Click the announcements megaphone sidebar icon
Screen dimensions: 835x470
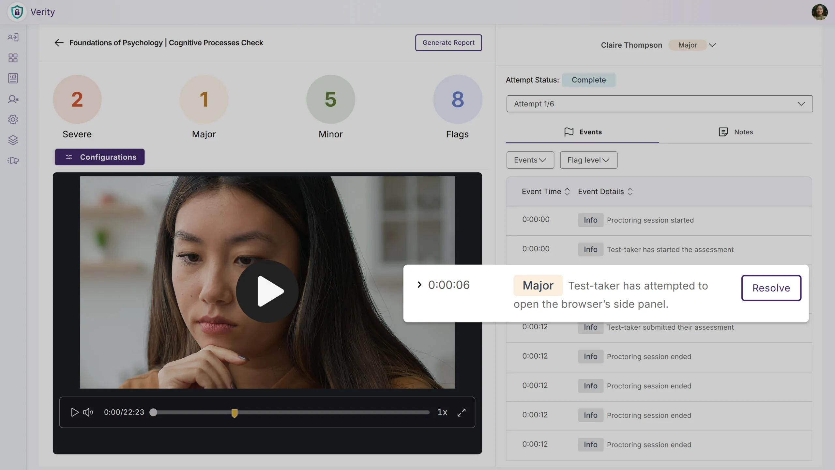coord(13,160)
